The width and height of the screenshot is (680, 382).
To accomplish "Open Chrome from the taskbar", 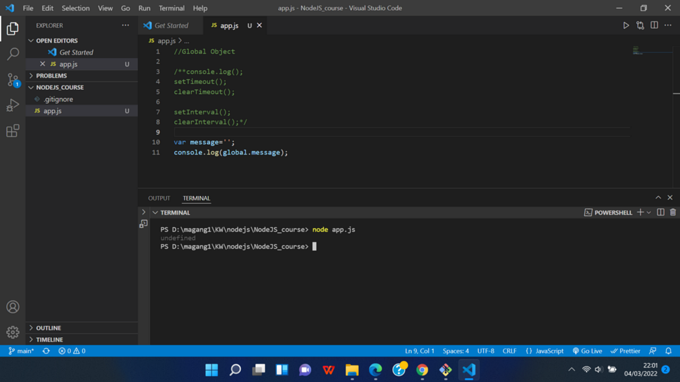I will [x=422, y=370].
